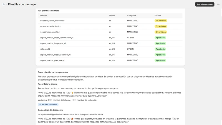The height and width of the screenshot is (125, 222).
Task: Click Aprobada badge for jaspers_market_order_confirmation_v1
Action: tap(160, 38)
